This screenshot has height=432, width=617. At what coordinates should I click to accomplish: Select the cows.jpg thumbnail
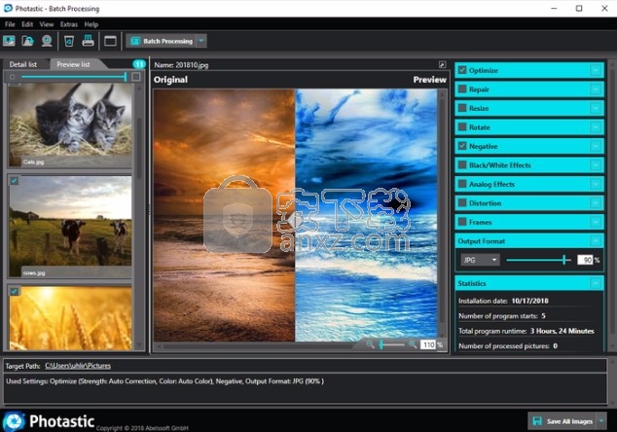click(x=70, y=227)
